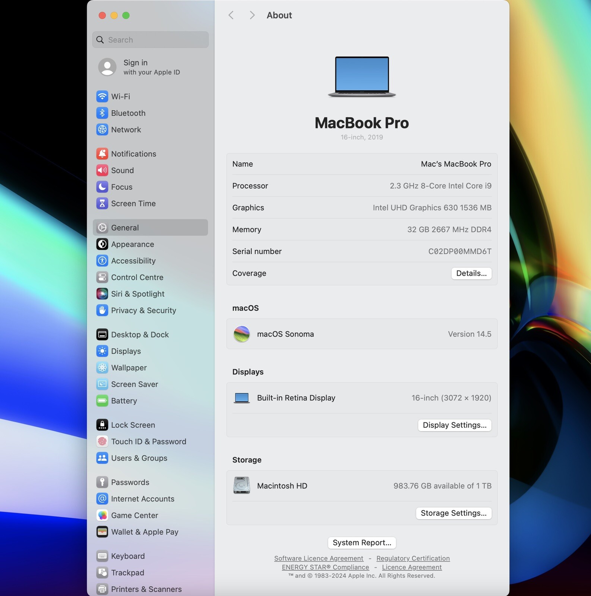Click Privacy & Security hand icon
Screen dimensions: 591x596
tap(102, 310)
